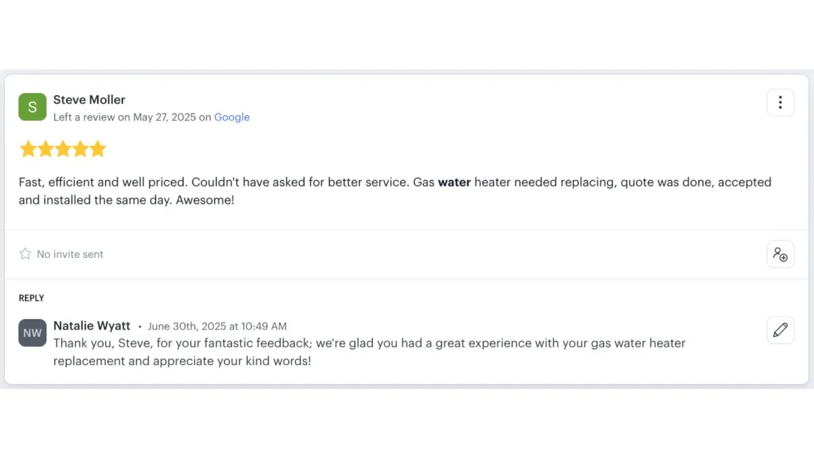Select the third yellow rating star

63,149
